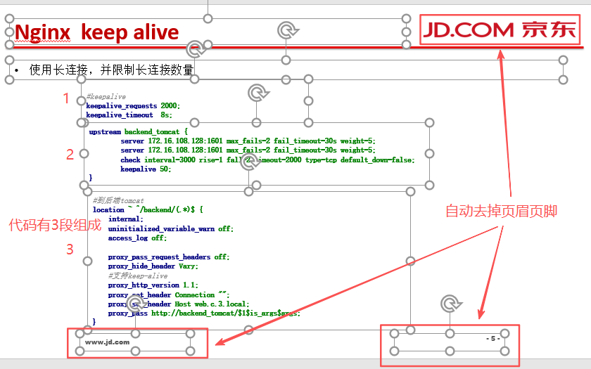Click the rotation handle of the upstream code image

pyautogui.click(x=258, y=93)
